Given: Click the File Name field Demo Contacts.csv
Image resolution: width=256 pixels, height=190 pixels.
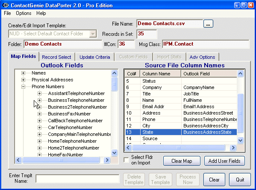Looking at the screenshot, I should click(x=170, y=24).
